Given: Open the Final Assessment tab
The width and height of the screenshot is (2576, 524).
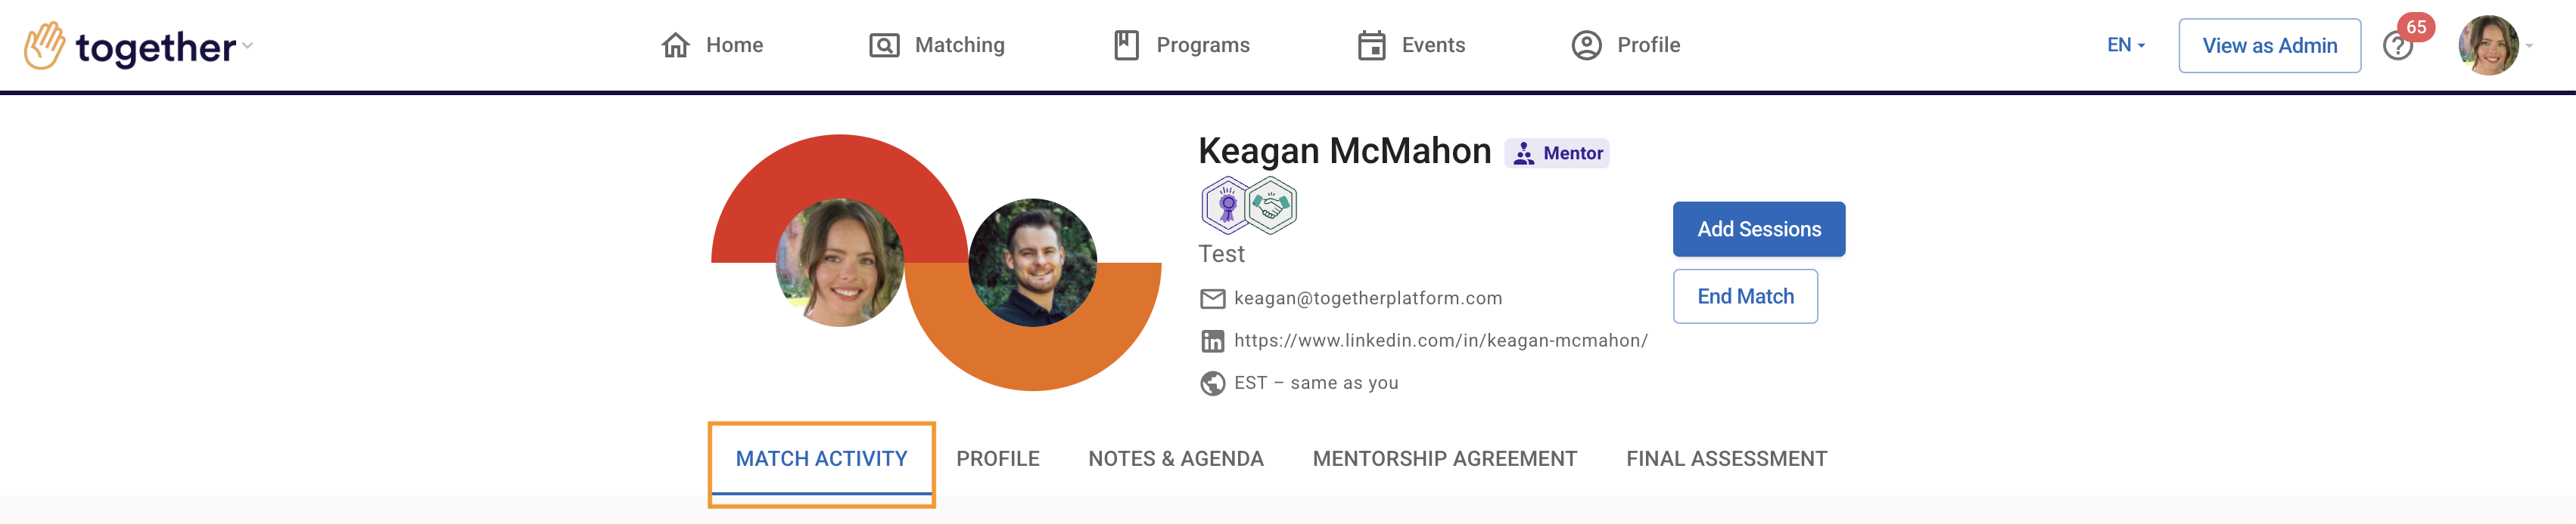Looking at the screenshot, I should (x=1726, y=459).
